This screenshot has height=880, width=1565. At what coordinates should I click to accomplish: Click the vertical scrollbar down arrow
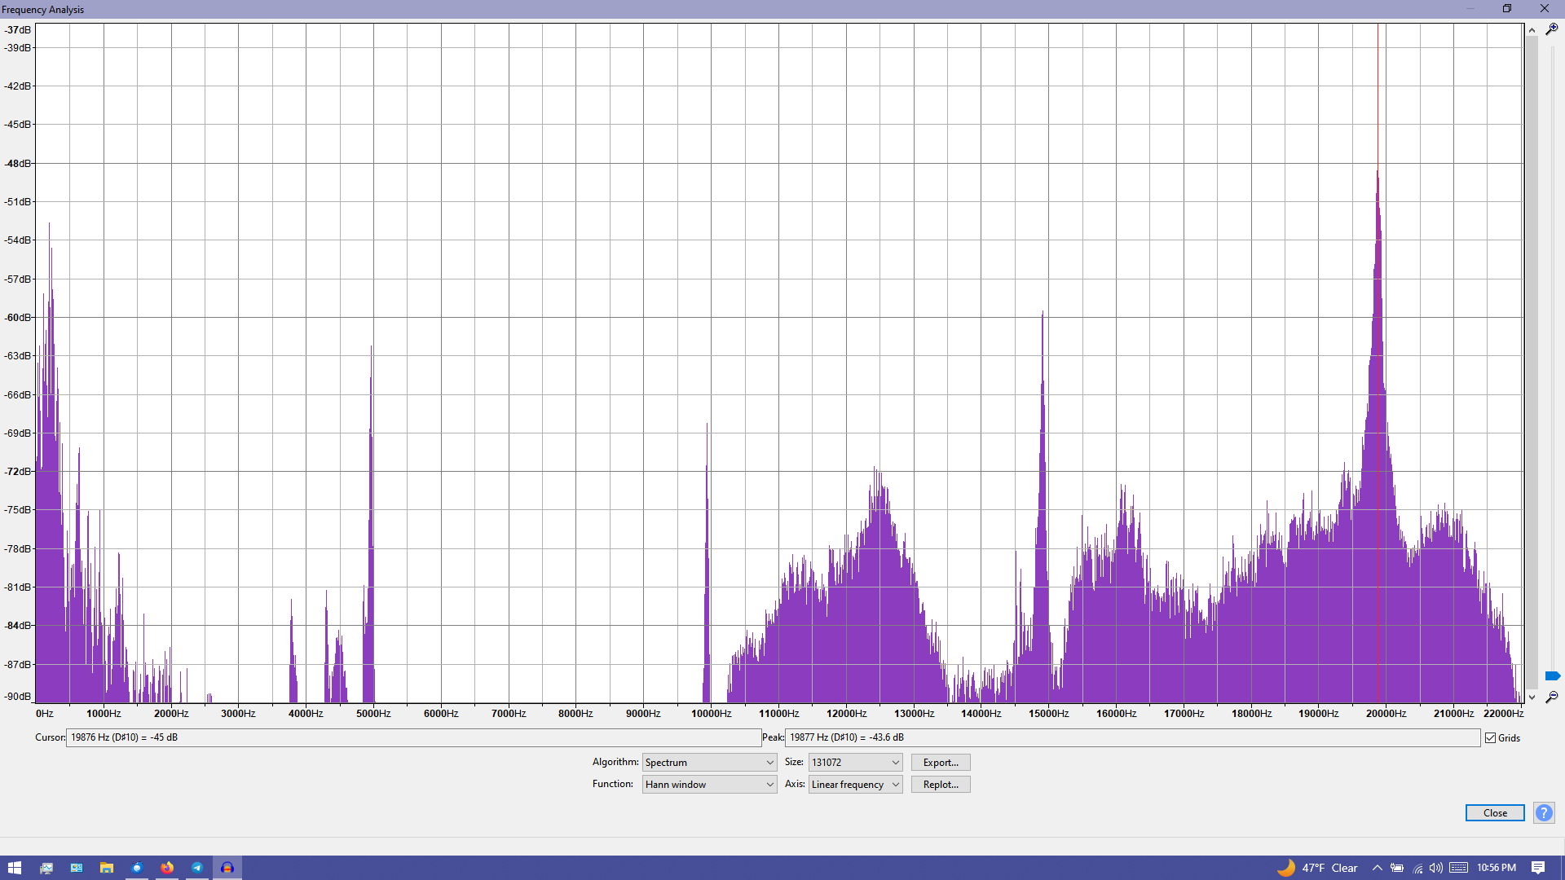tap(1532, 697)
